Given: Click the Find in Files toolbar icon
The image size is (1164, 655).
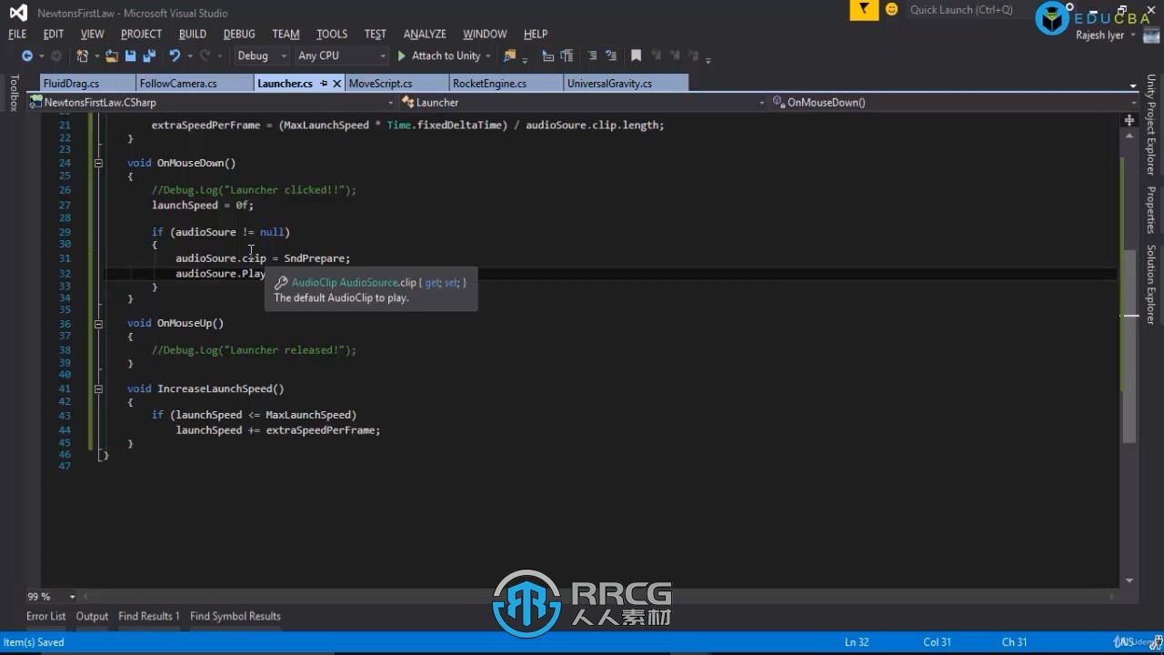Looking at the screenshot, I should point(509,55).
